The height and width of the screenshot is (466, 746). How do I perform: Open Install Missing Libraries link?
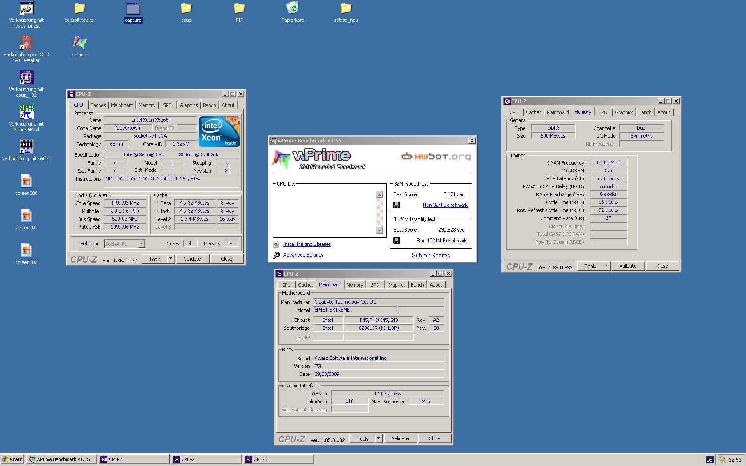307,244
